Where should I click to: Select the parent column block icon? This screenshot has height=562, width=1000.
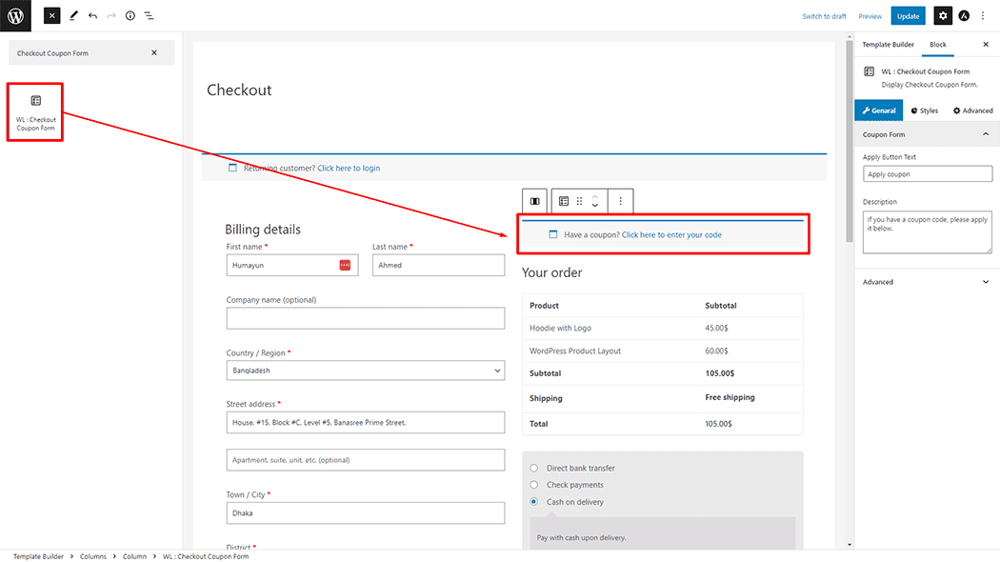535,201
